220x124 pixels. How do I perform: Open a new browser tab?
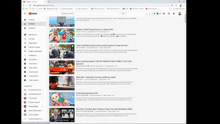pos(49,2)
